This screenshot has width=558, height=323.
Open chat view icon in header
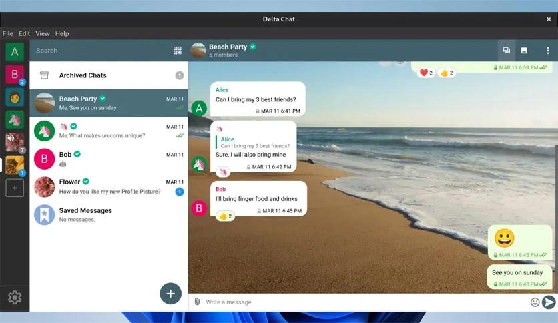click(507, 51)
